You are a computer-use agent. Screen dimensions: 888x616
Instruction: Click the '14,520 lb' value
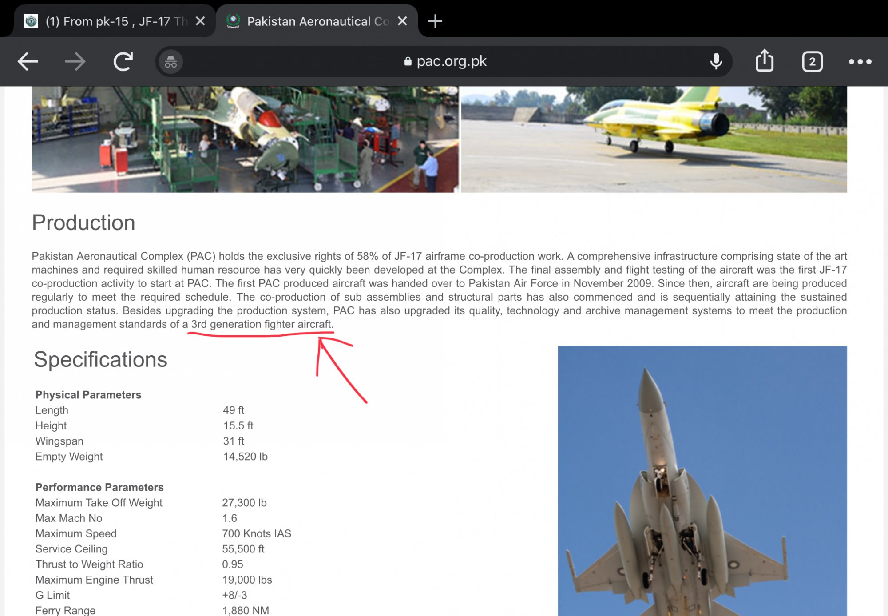(245, 457)
